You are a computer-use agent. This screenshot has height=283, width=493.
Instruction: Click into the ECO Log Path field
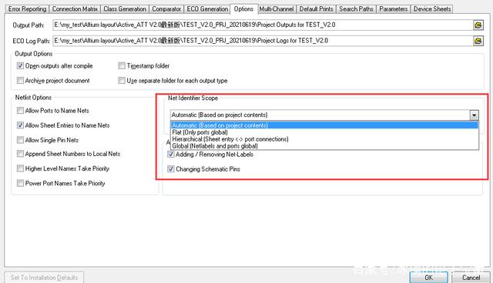tap(263, 41)
